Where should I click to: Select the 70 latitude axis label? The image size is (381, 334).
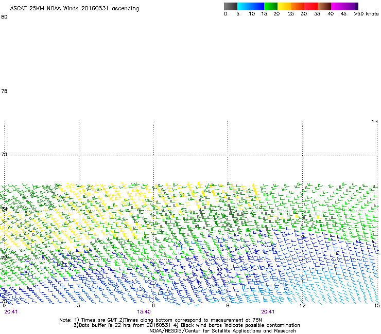(x=4, y=302)
